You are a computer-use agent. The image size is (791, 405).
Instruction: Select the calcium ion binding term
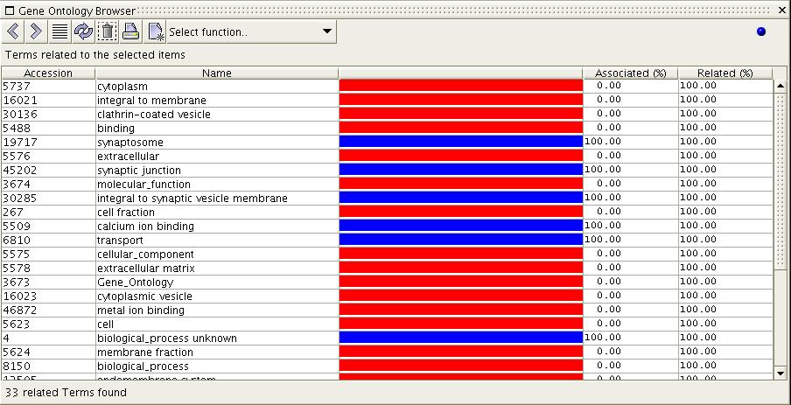(146, 227)
